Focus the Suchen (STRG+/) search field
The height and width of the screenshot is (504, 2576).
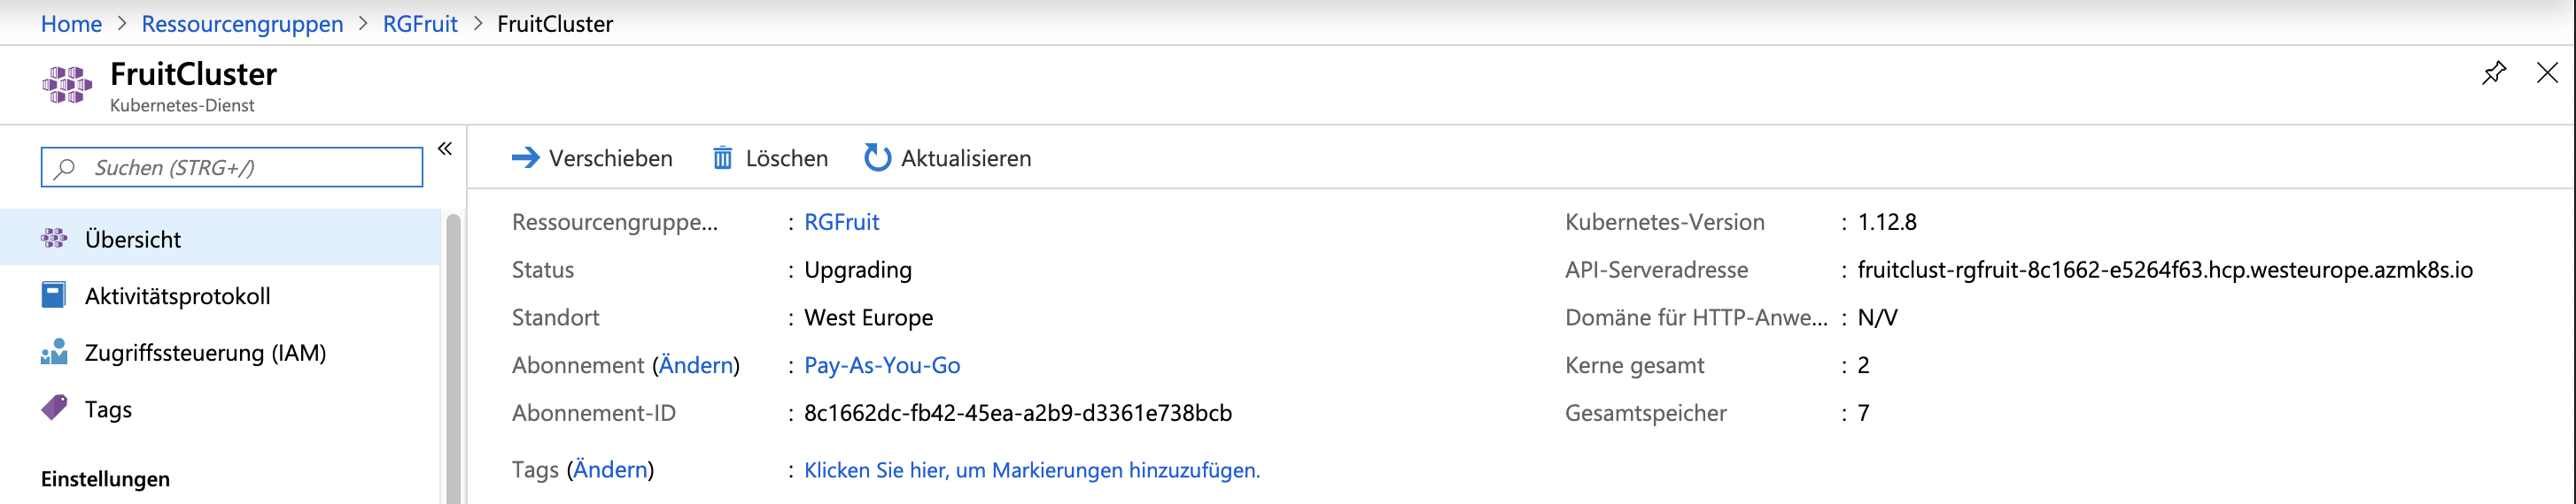coord(232,168)
